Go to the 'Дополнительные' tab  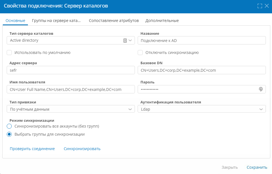click(x=162, y=21)
